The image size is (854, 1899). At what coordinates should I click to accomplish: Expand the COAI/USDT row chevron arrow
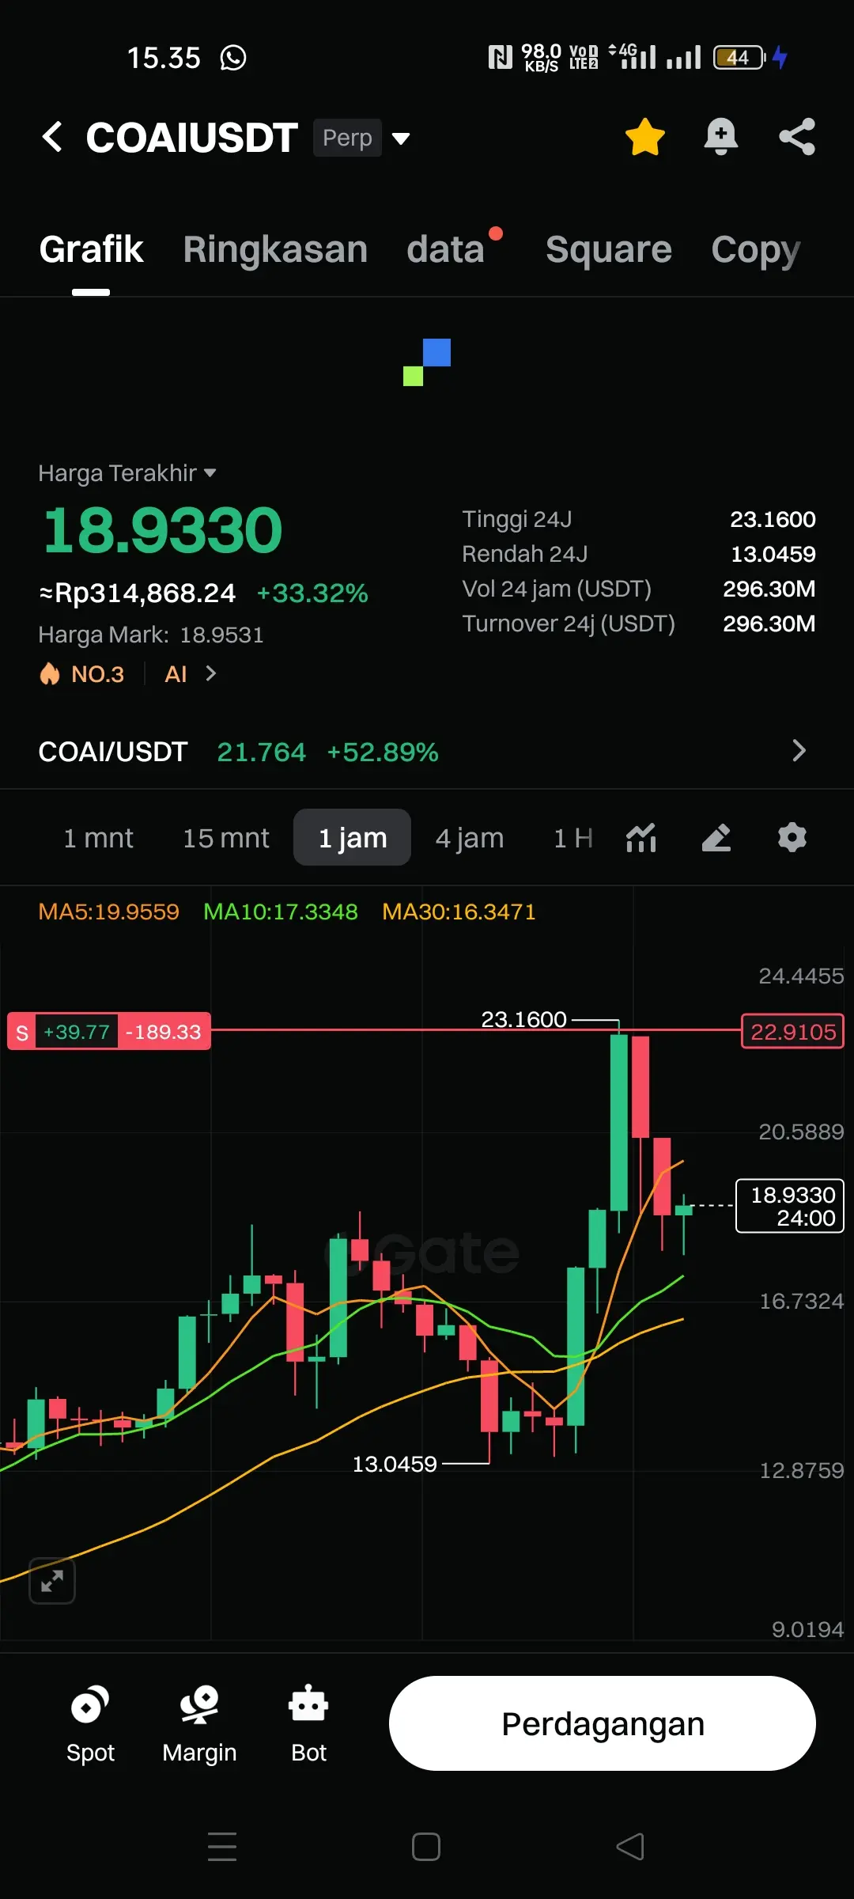tap(799, 751)
